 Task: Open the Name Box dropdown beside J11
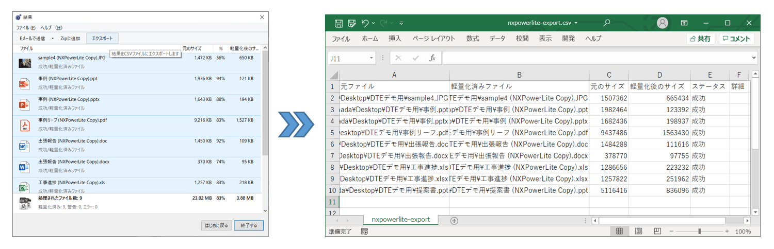tap(372, 59)
